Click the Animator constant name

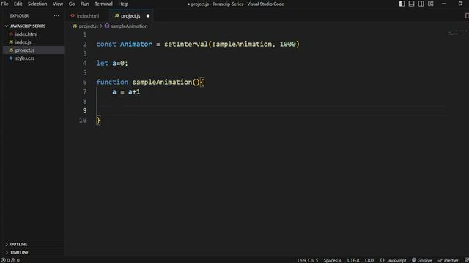(x=136, y=44)
